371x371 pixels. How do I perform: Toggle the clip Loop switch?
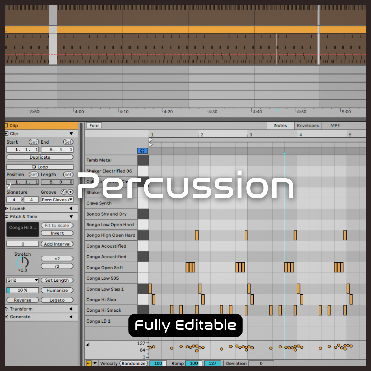click(x=40, y=167)
